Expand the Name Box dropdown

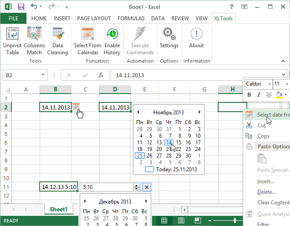(43, 75)
